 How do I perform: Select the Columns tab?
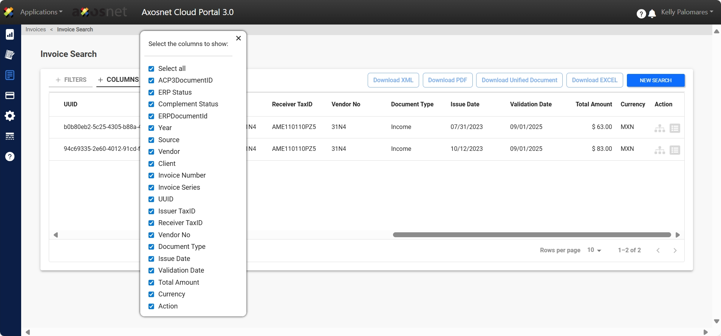coord(118,80)
